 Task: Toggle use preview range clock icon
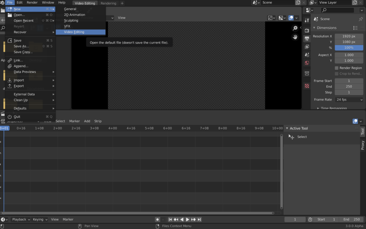310,219
